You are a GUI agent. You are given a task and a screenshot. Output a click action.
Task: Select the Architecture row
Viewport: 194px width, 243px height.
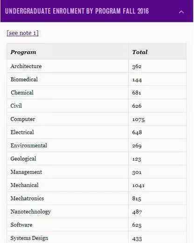tap(97, 66)
